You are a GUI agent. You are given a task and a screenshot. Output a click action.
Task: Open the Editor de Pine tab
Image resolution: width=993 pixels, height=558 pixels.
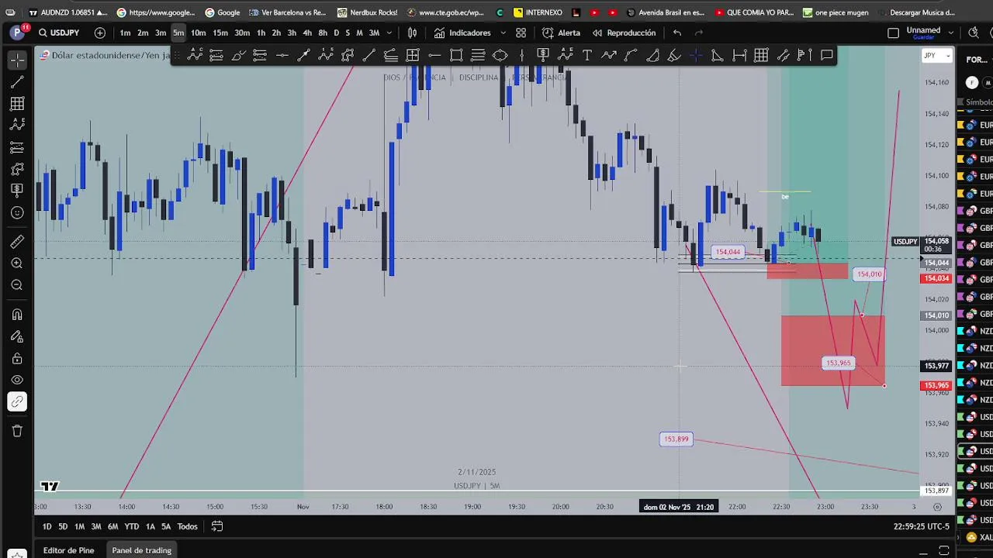click(x=68, y=550)
